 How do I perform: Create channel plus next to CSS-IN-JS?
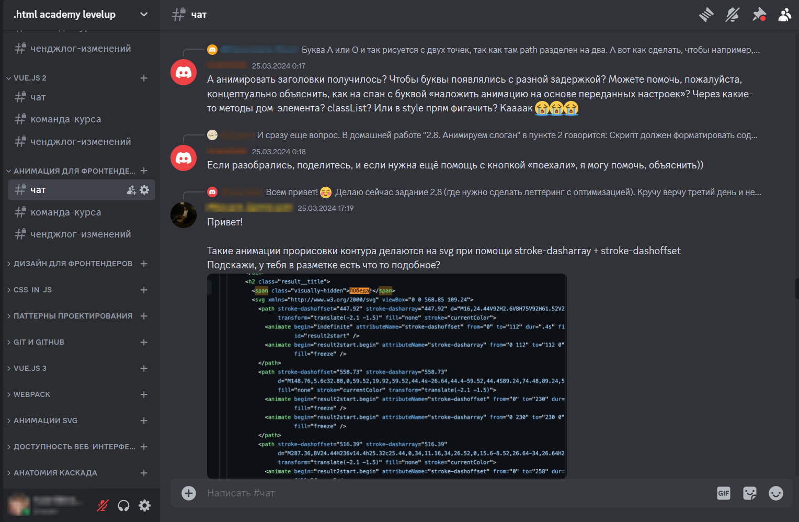click(x=144, y=290)
